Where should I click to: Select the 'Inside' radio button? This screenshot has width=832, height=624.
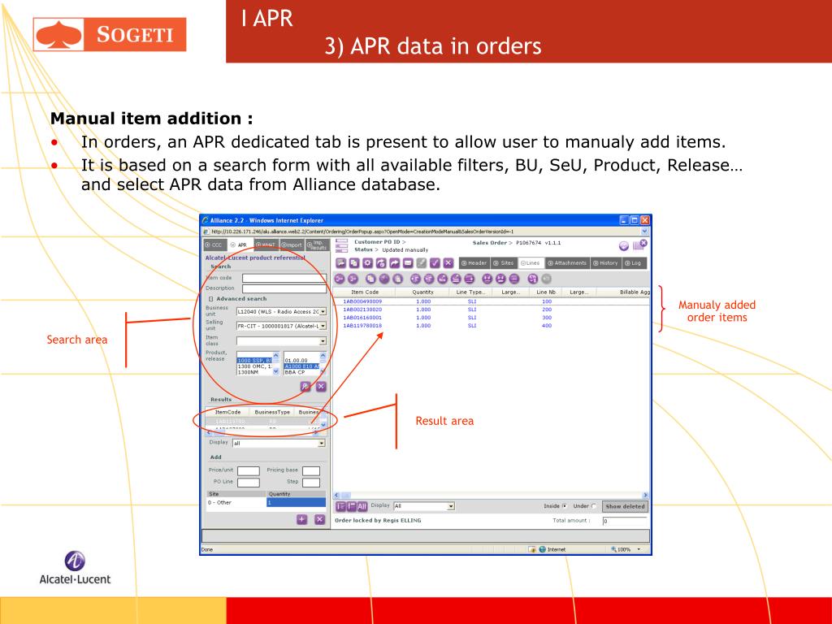pos(564,506)
